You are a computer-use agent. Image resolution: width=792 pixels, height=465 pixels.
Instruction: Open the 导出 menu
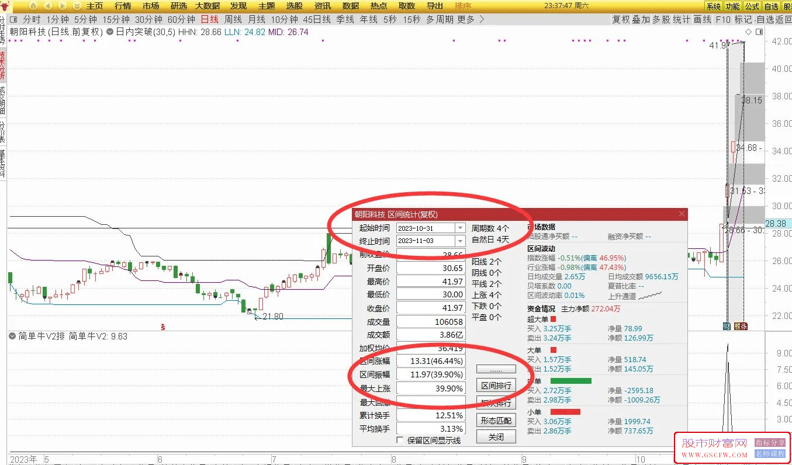(435, 6)
